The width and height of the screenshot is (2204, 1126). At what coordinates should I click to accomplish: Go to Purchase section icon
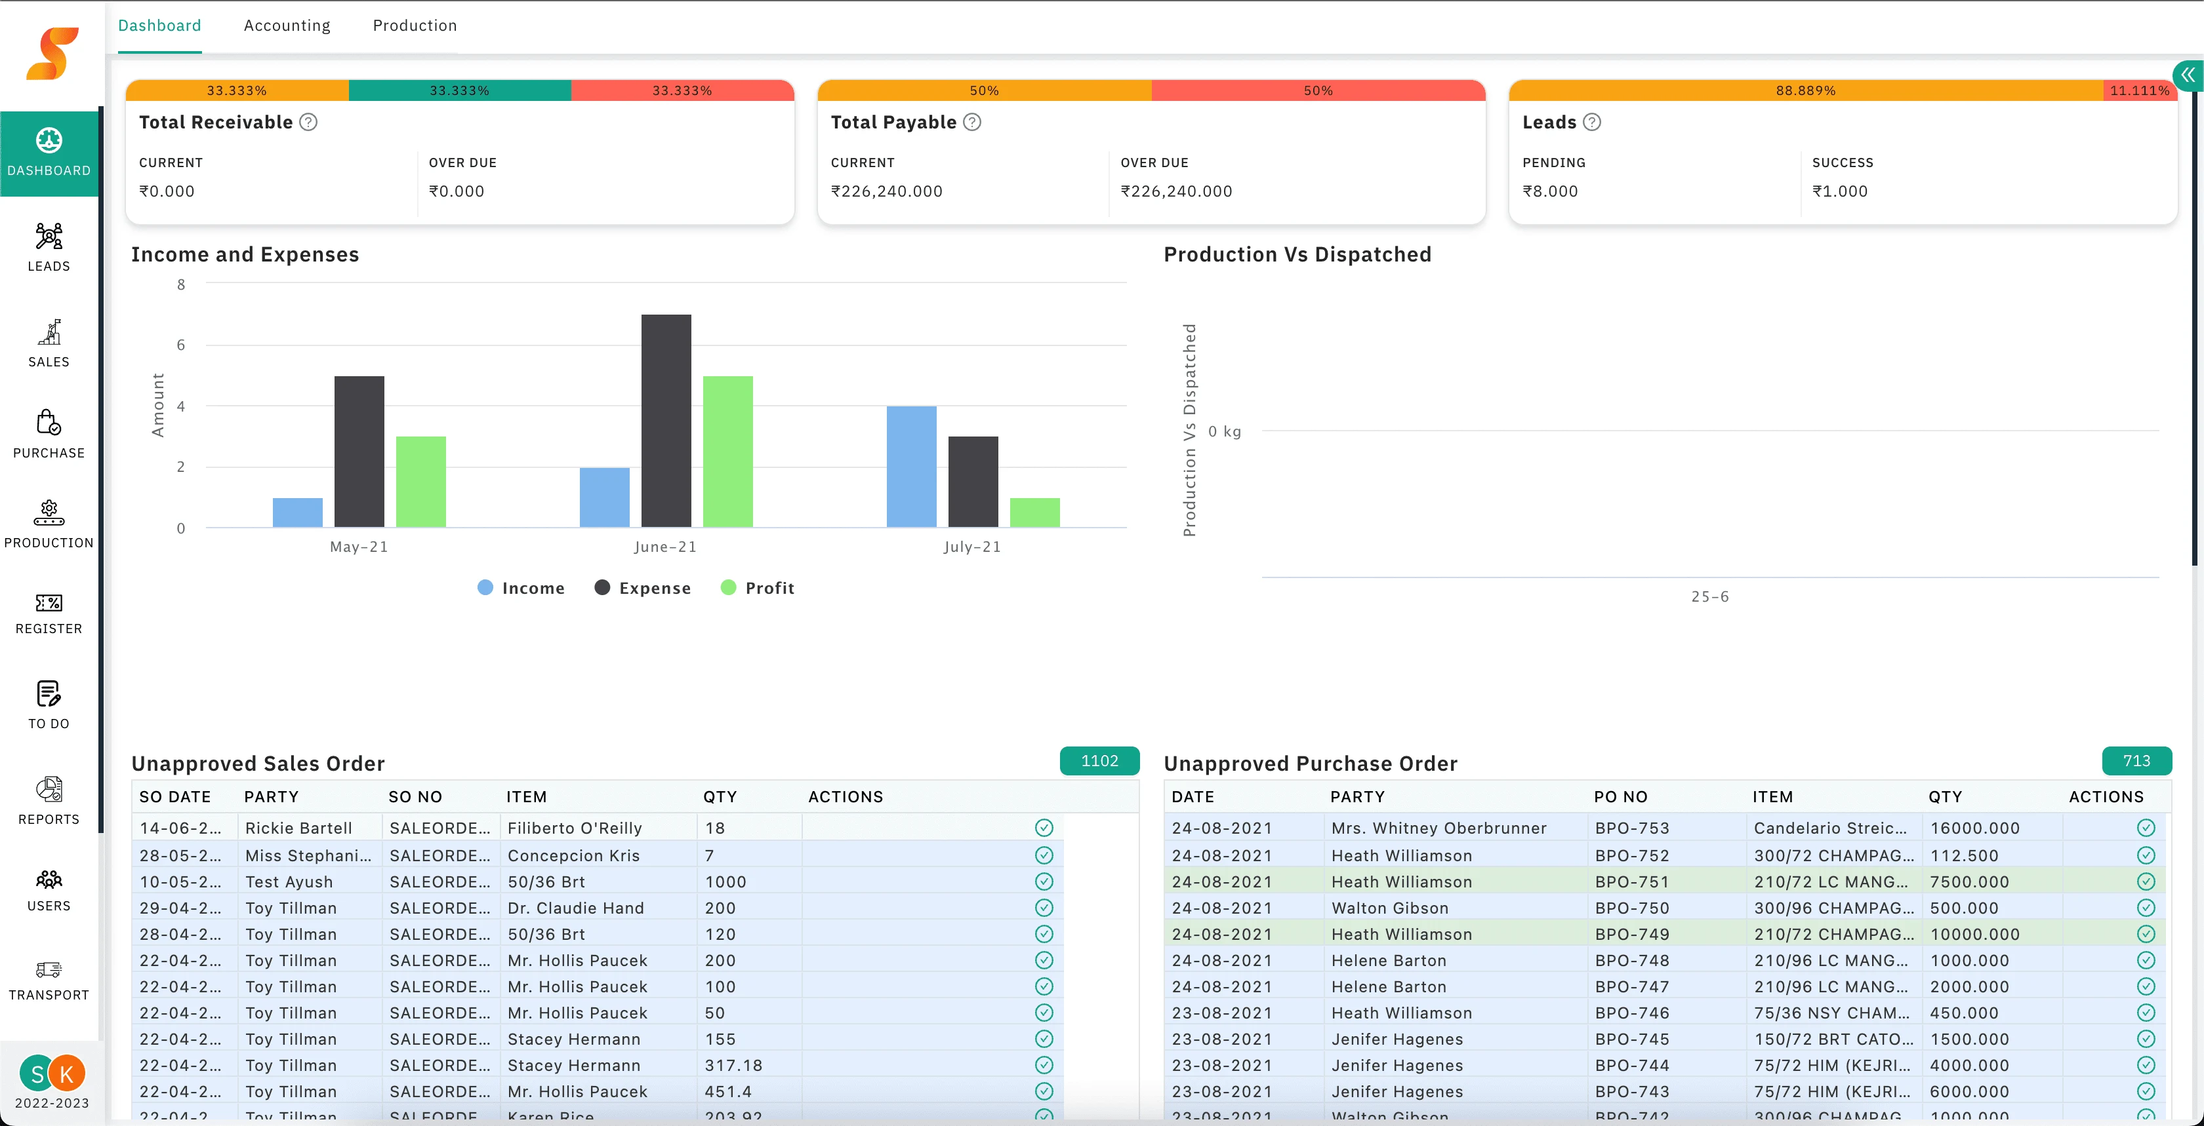[x=49, y=422]
